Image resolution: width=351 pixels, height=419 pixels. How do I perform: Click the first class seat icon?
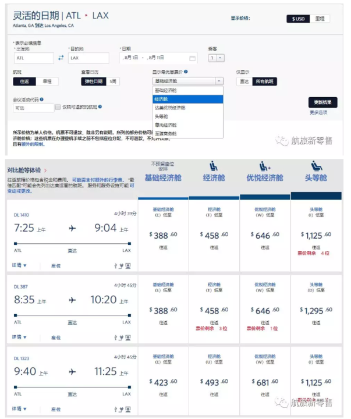point(316,166)
